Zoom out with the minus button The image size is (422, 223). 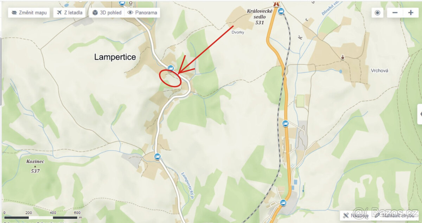tap(395, 13)
